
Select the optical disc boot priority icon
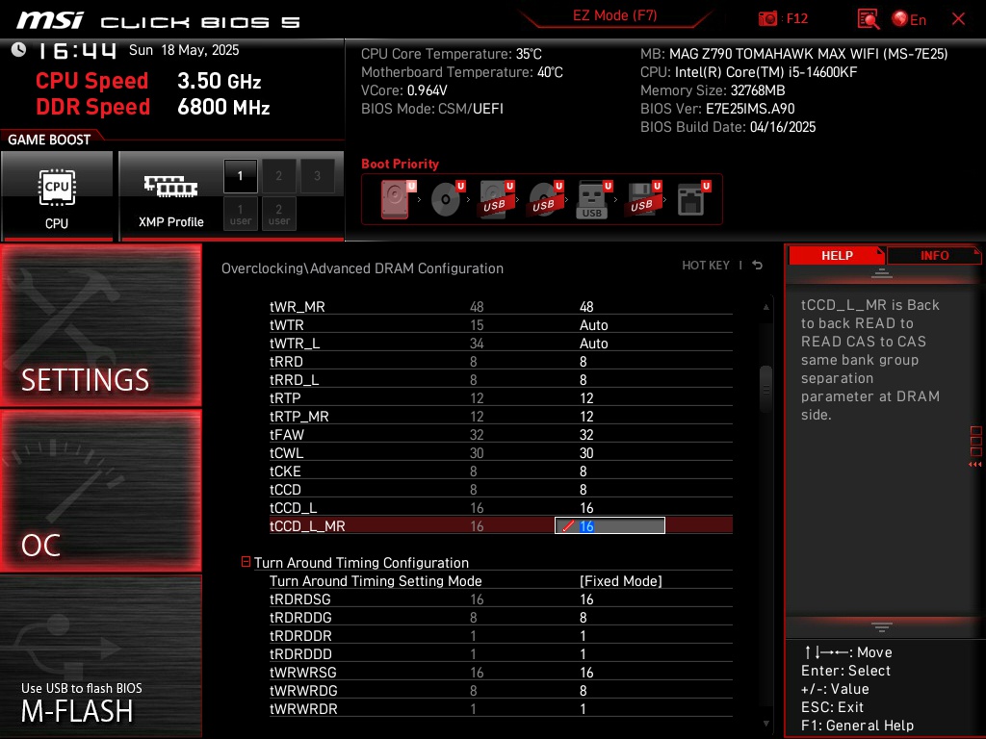[x=448, y=199]
